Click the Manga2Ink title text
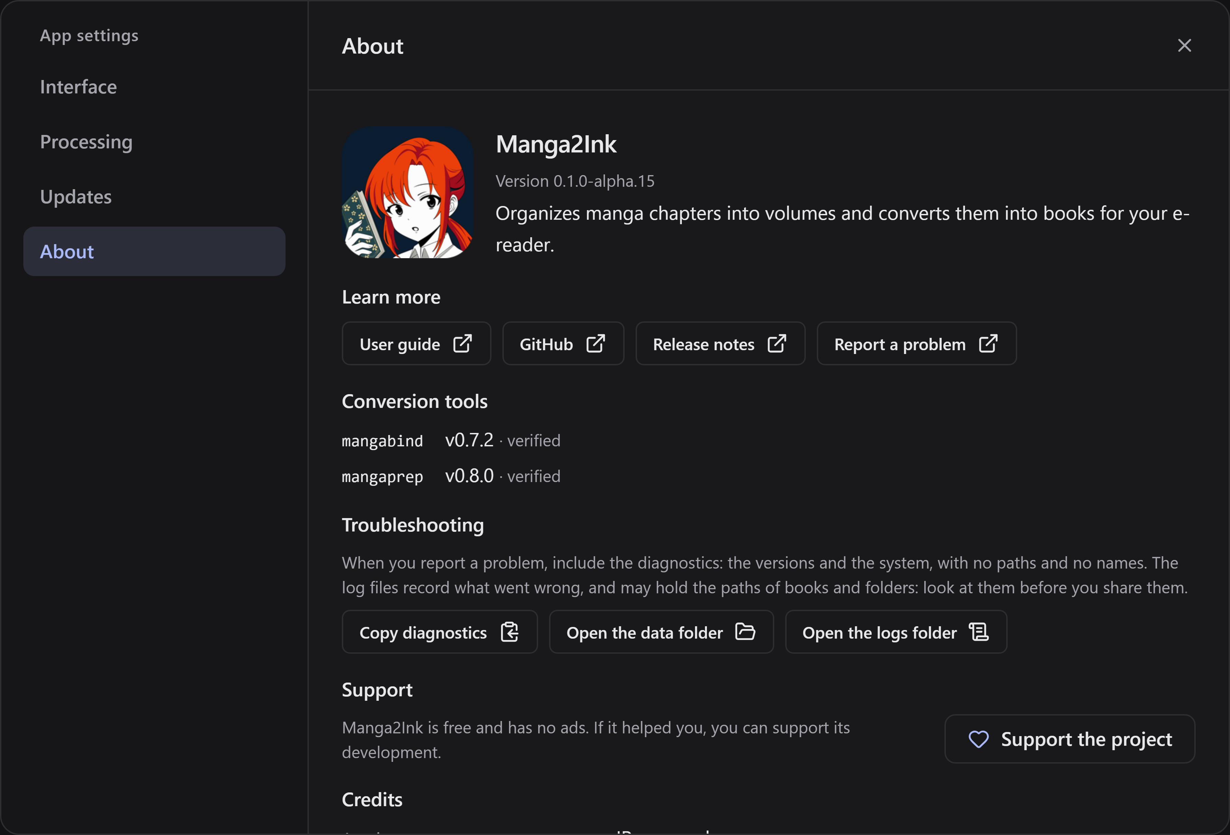Image resolution: width=1230 pixels, height=835 pixels. point(556,145)
